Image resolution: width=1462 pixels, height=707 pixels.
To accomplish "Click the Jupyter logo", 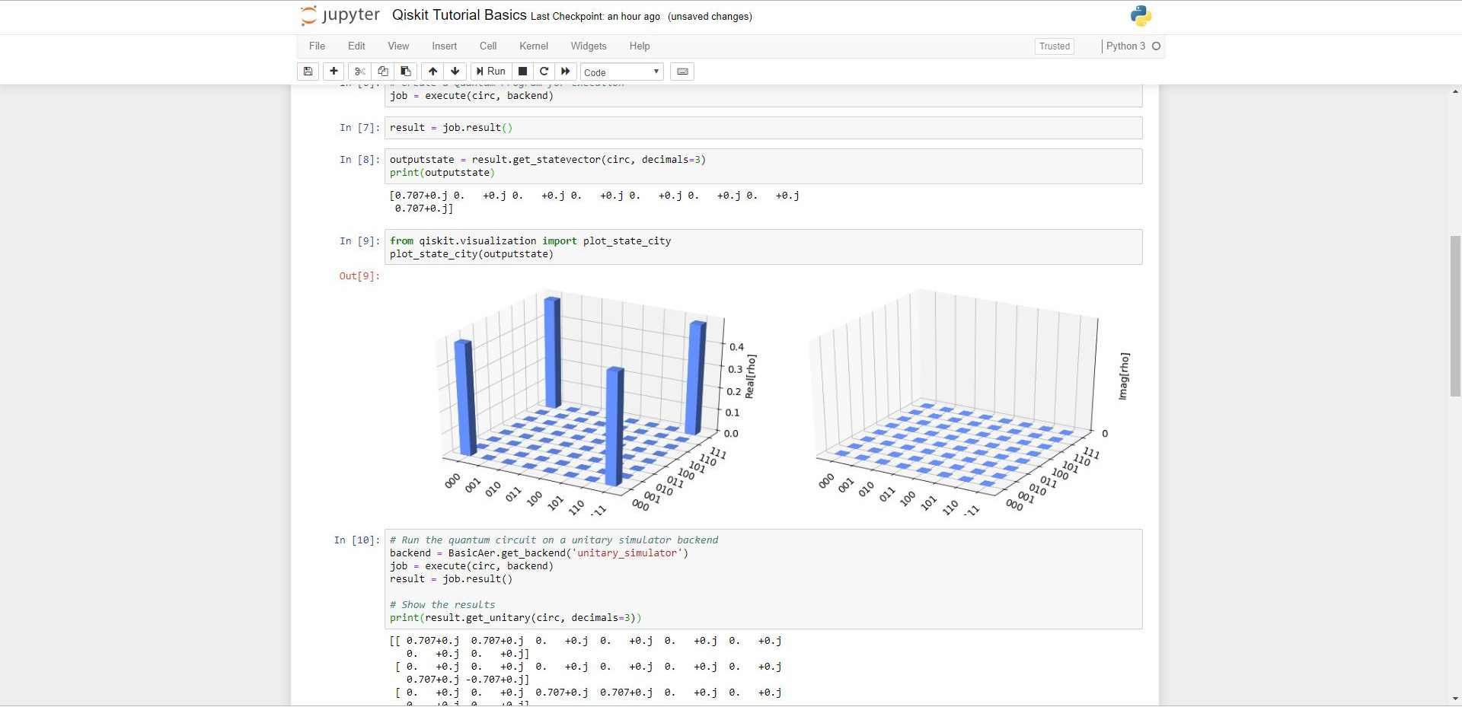I will point(340,16).
